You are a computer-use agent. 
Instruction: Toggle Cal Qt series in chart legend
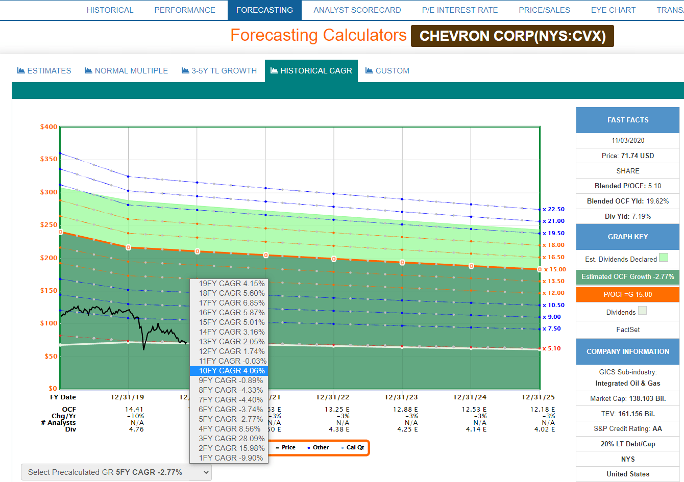click(353, 447)
